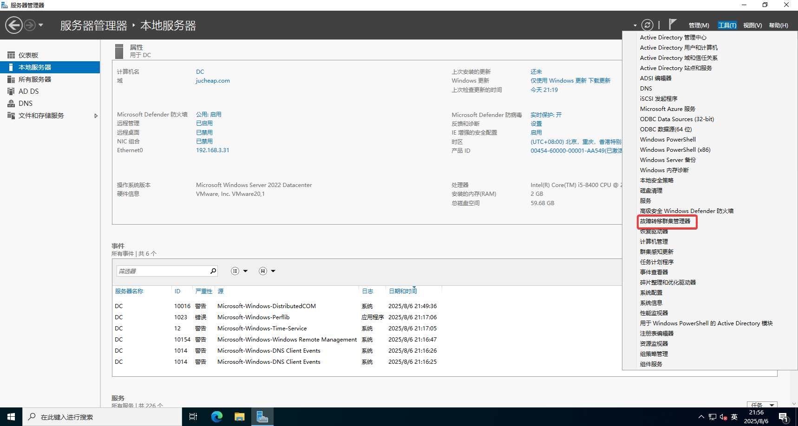
Task: Click the 所有服务器 sidebar icon
Action: (11, 79)
